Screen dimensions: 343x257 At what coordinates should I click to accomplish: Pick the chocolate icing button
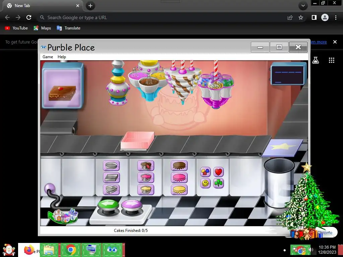click(x=179, y=166)
